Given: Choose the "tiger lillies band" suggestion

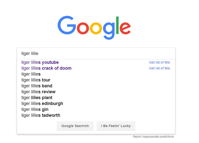Looking at the screenshot, I should 37,86.
